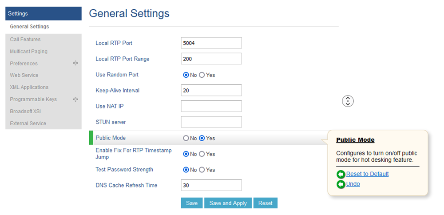Set Public Mode to No
444x215 pixels.
click(186, 138)
